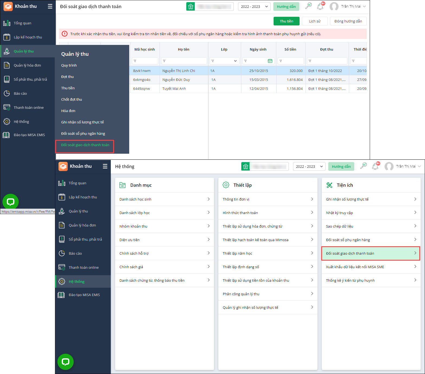The image size is (425, 374).
Task: Click the Tổng quan icon in the Hệ thống window sidebar
Action: (62, 183)
